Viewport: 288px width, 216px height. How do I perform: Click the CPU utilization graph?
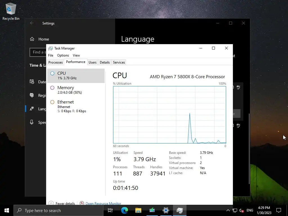pyautogui.click(x=170, y=115)
